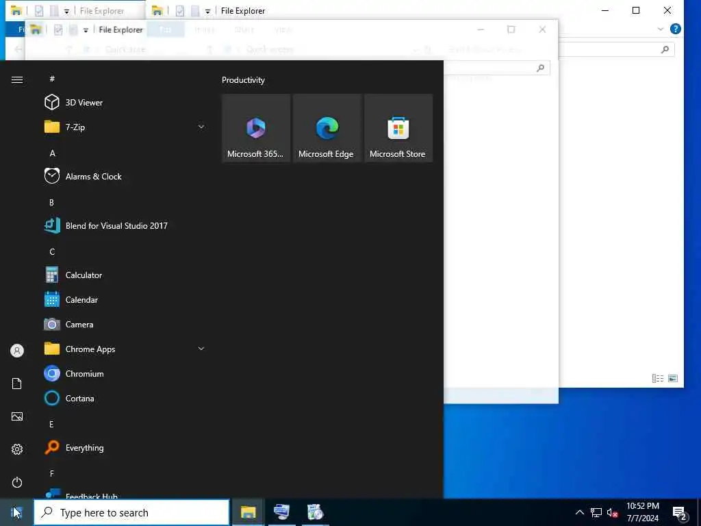
Task: Switch to details view in File Explorer
Action: coord(658,378)
